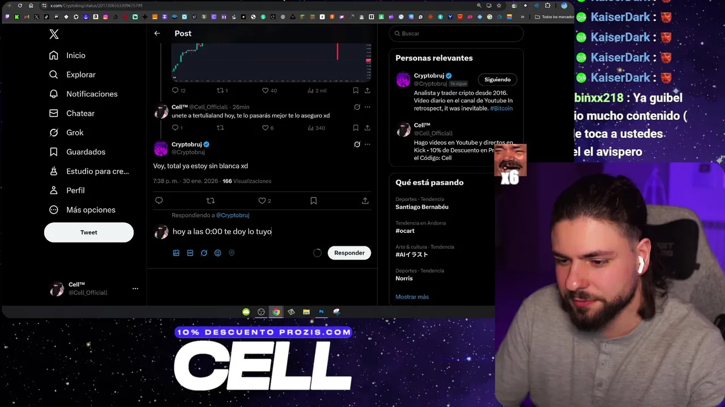Screen dimensions: 725x407
Task: Click the 166 Visualizaciones count
Action: coord(247,181)
